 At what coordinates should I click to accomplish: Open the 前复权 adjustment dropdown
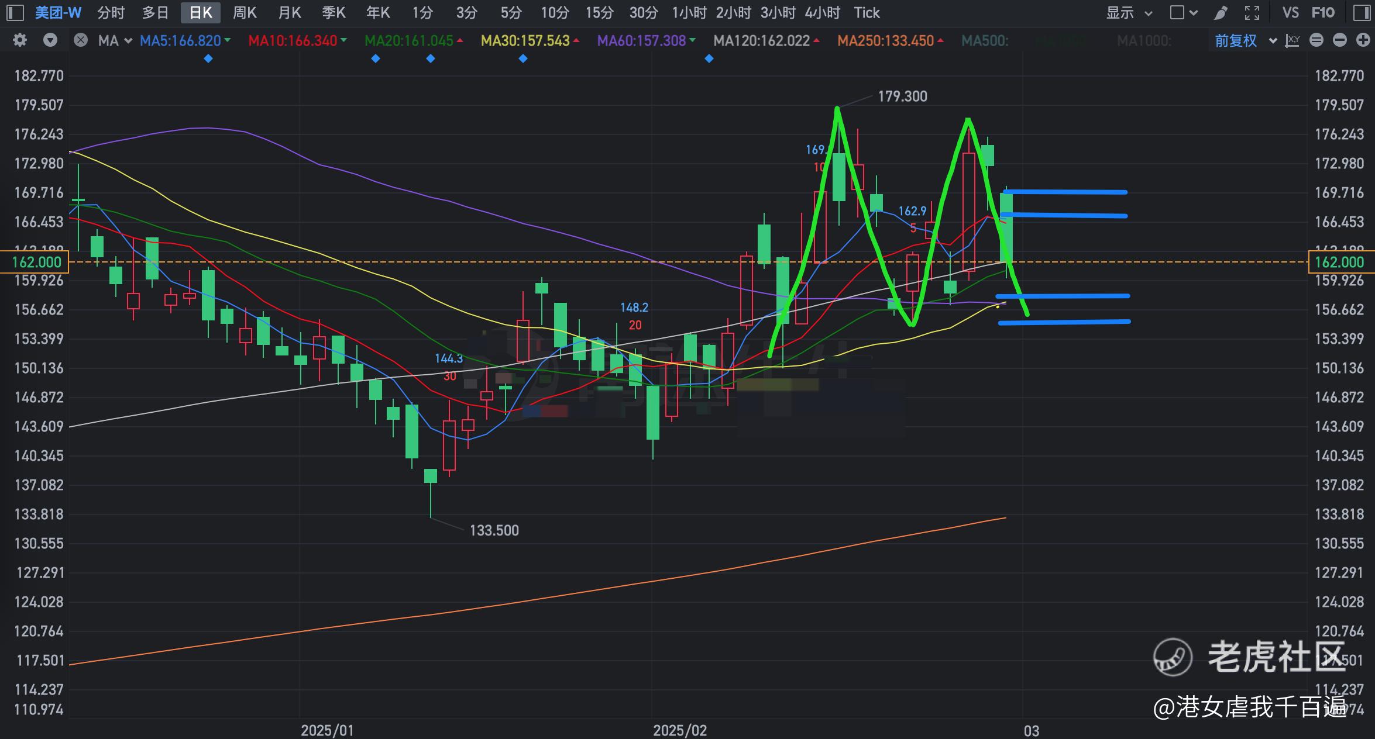tap(1246, 40)
